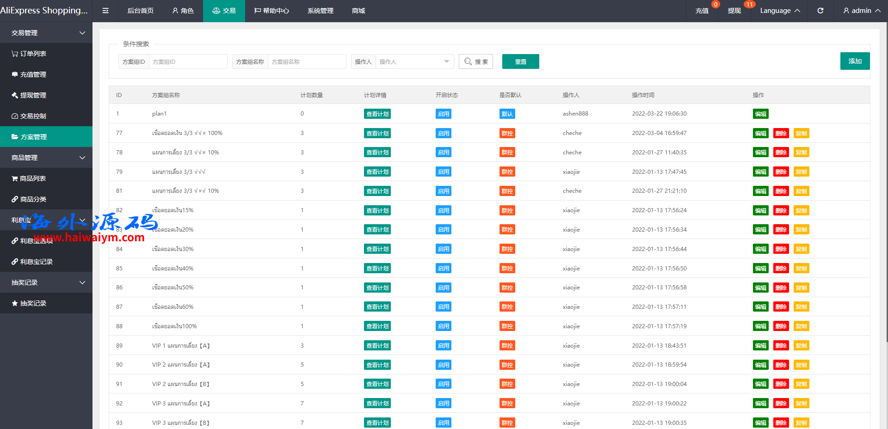Open the 操作人 dropdown filter
The image size is (888, 429).
(414, 61)
